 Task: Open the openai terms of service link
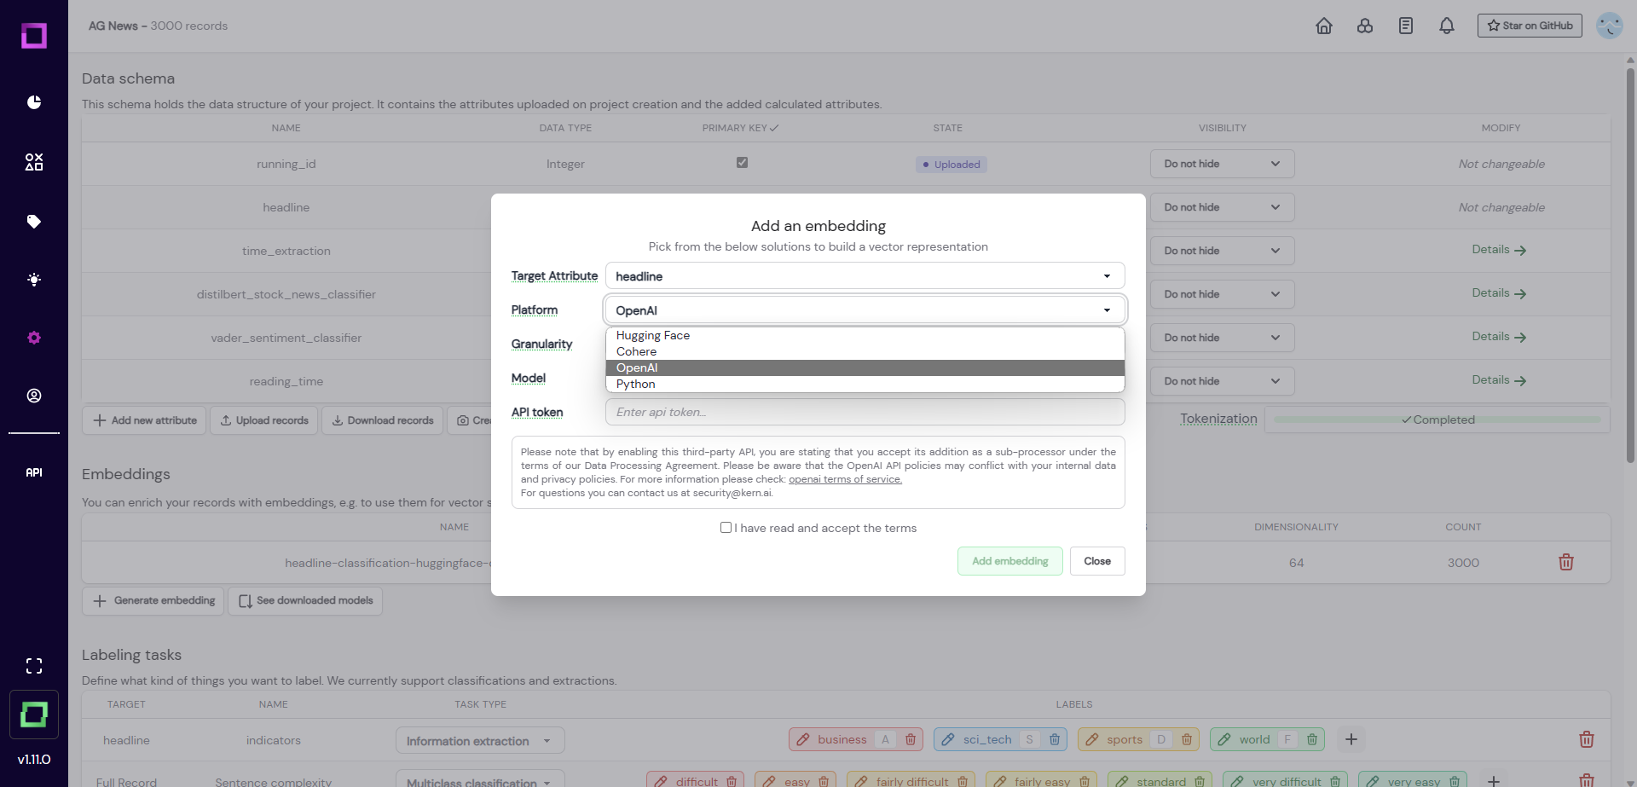point(845,479)
